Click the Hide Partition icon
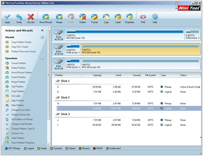The image size is (203, 156). tap(7, 105)
